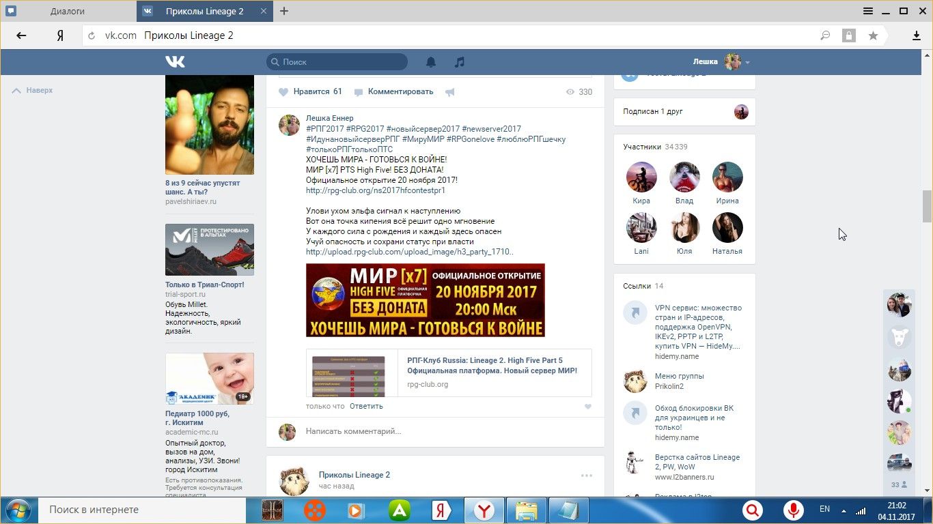The width and height of the screenshot is (933, 524).
Task: Select the 'Приколы Lineage 2' browser tab
Action: coord(204,11)
